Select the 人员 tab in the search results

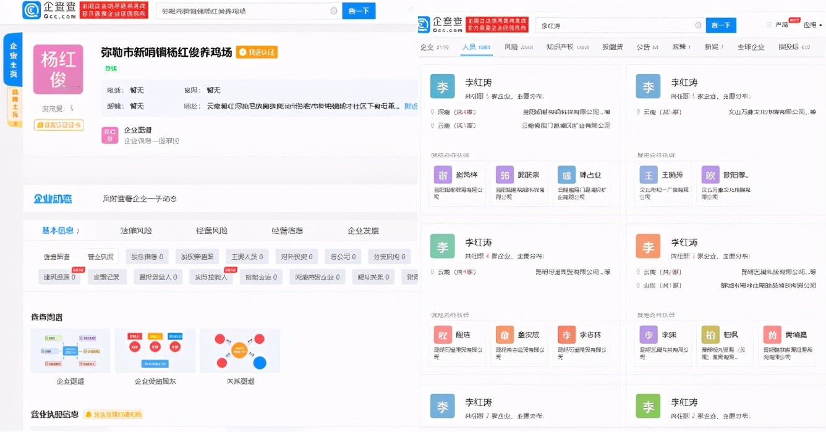click(476, 47)
